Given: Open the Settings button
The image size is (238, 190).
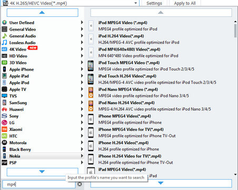Looking at the screenshot, I should pos(154,3).
